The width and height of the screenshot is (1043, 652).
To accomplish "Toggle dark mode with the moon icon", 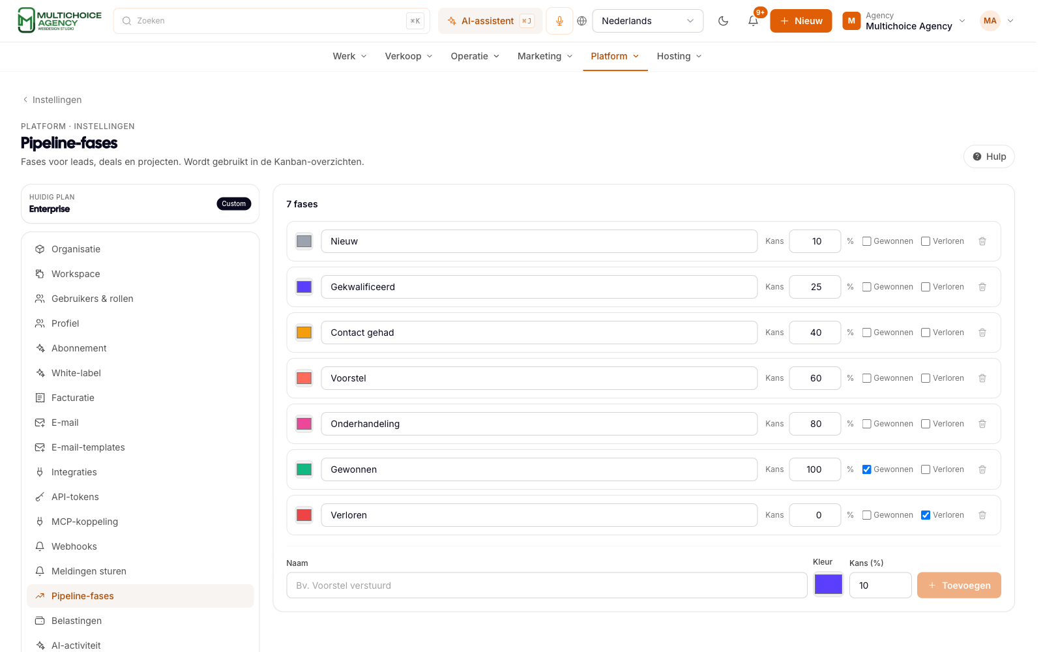I will [x=723, y=21].
